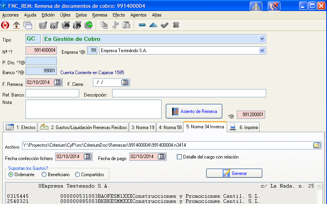The image size is (327, 204).
Task: Open the Útiles menu
Action: coord(65,15)
